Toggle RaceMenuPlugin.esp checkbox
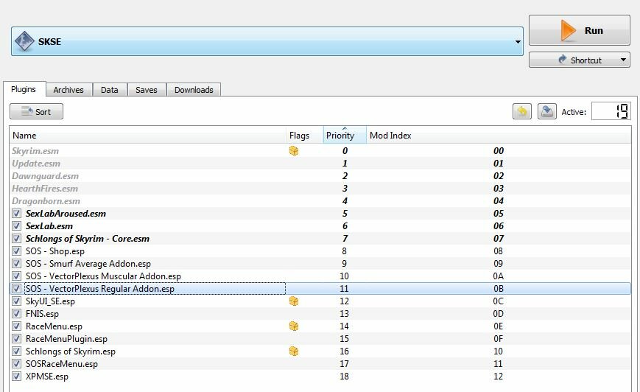Viewport: 640px width, 392px height. [x=16, y=338]
